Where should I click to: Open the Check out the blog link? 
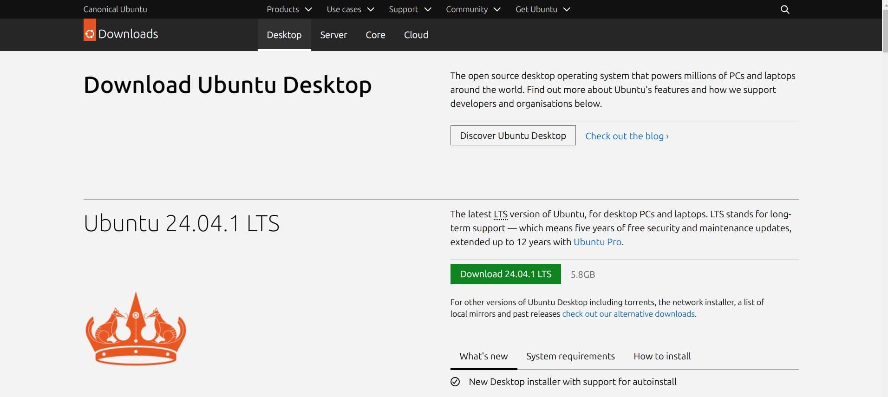627,136
